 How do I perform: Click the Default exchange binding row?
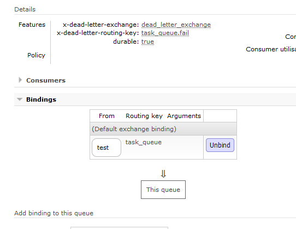pyautogui.click(x=163, y=129)
